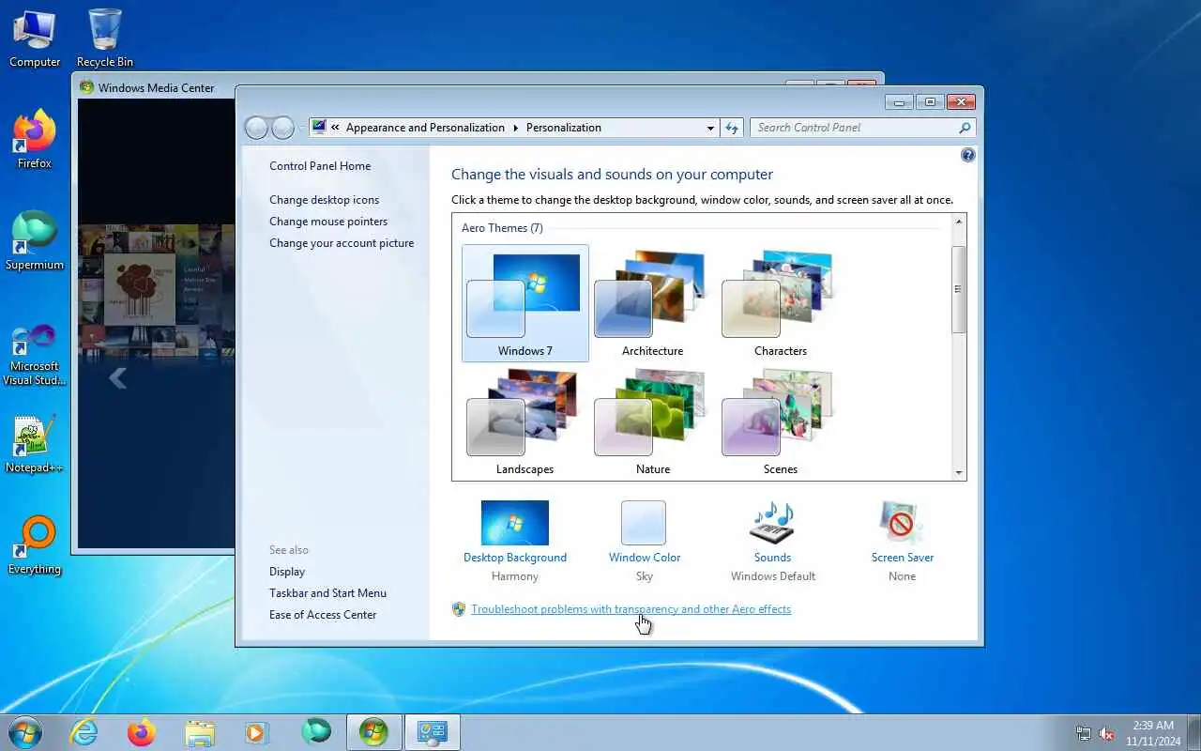
Task: Expand the breadcrumb's leading double chevron
Action: tap(335, 128)
